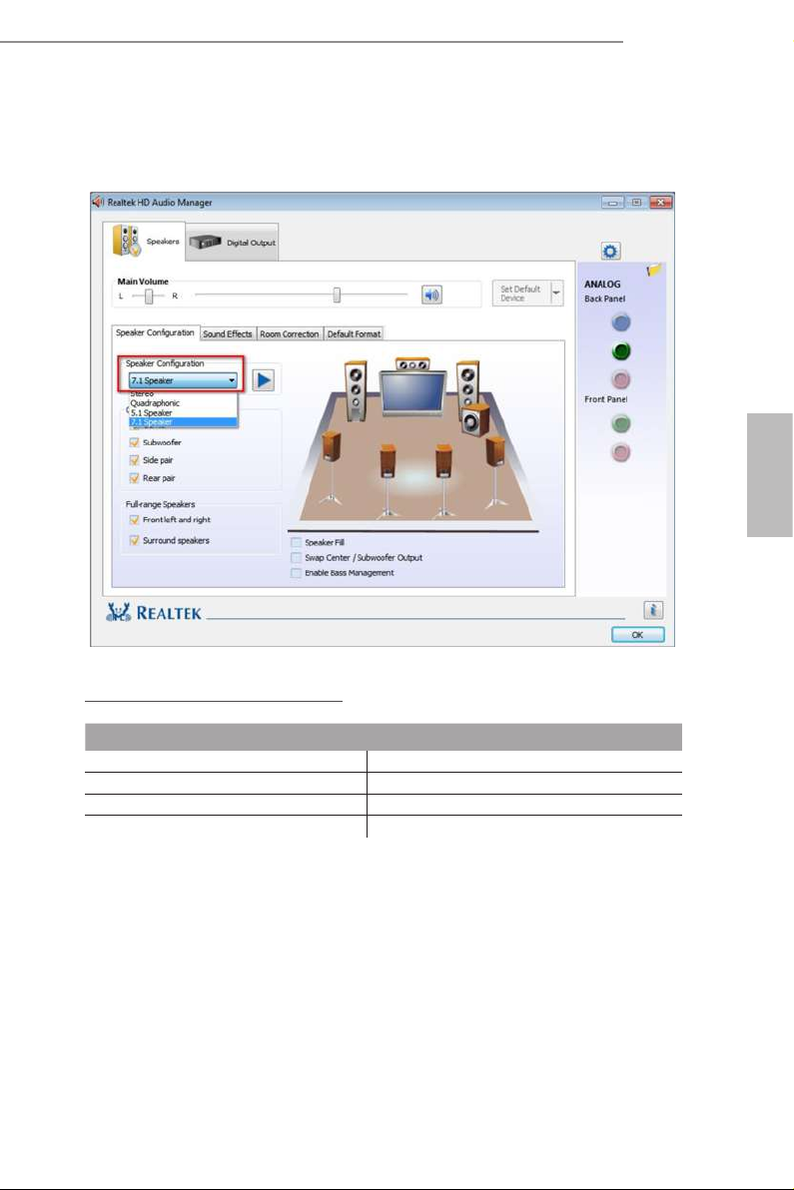Click the pink front panel jack
Viewport: 794px width, 1190px height.
[621, 452]
